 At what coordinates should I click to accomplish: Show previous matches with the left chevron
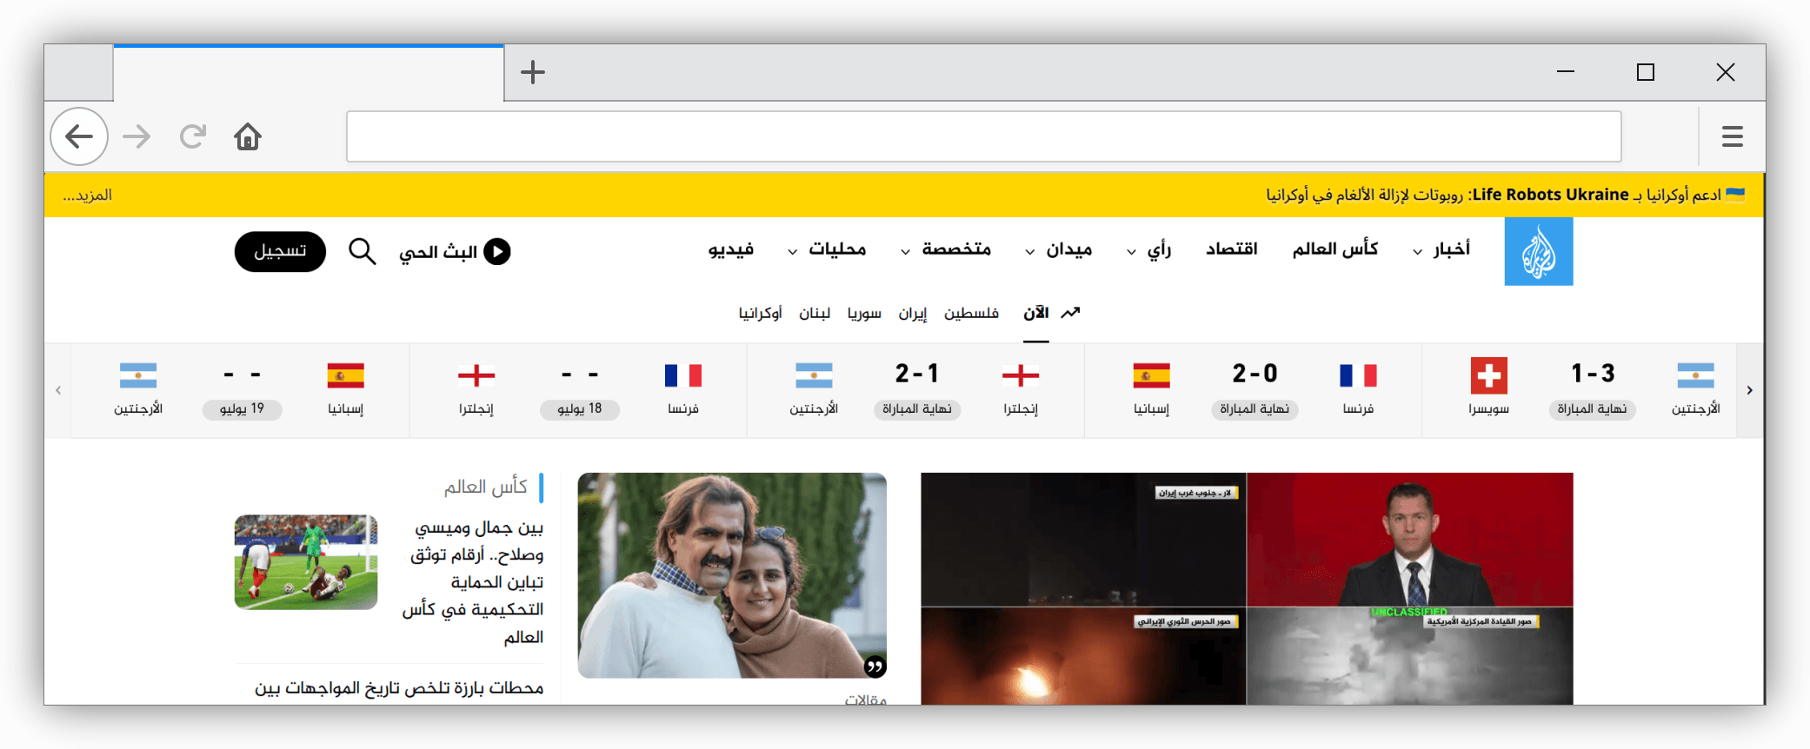pyautogui.click(x=58, y=390)
